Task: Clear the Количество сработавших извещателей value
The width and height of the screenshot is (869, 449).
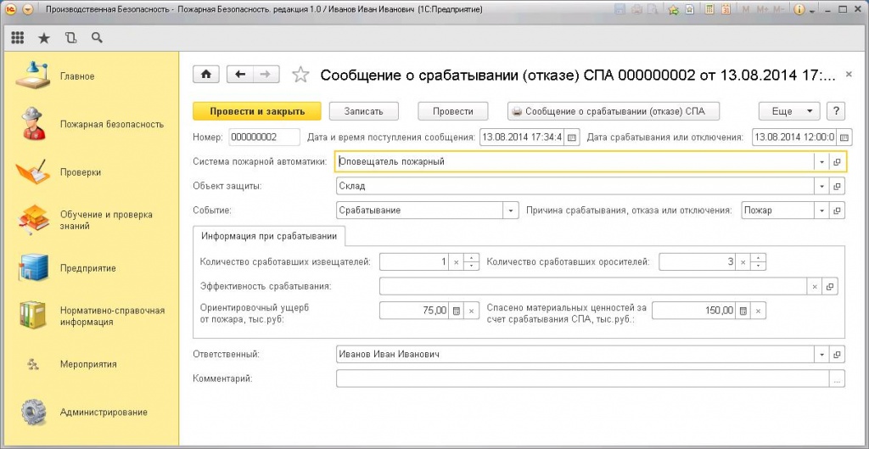Action: click(456, 262)
